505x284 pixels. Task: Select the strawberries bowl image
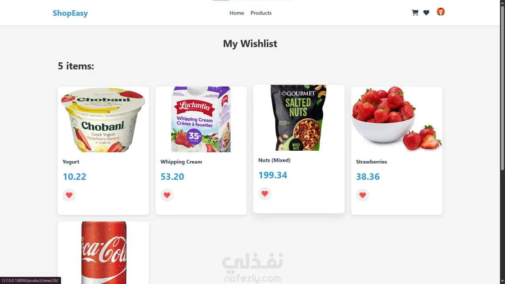point(397,120)
